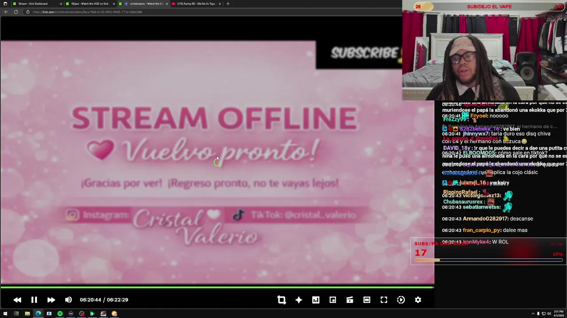The width and height of the screenshot is (567, 318).
Task: Open the player settings gear
Action: coord(418,300)
